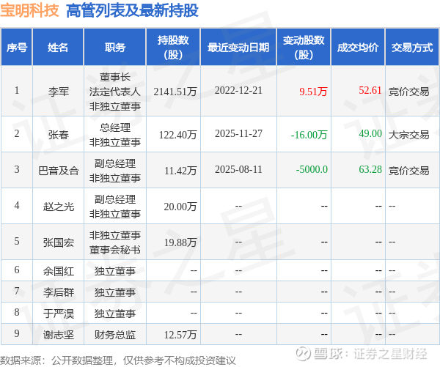The width and height of the screenshot is (440, 367).
Task: Click the 财务总监 position cell
Action: 115,335
